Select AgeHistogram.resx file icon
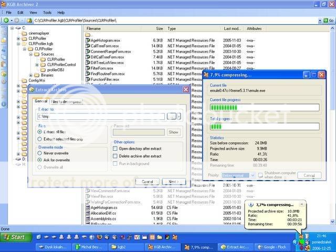The image size is (336, 252). 88,40
